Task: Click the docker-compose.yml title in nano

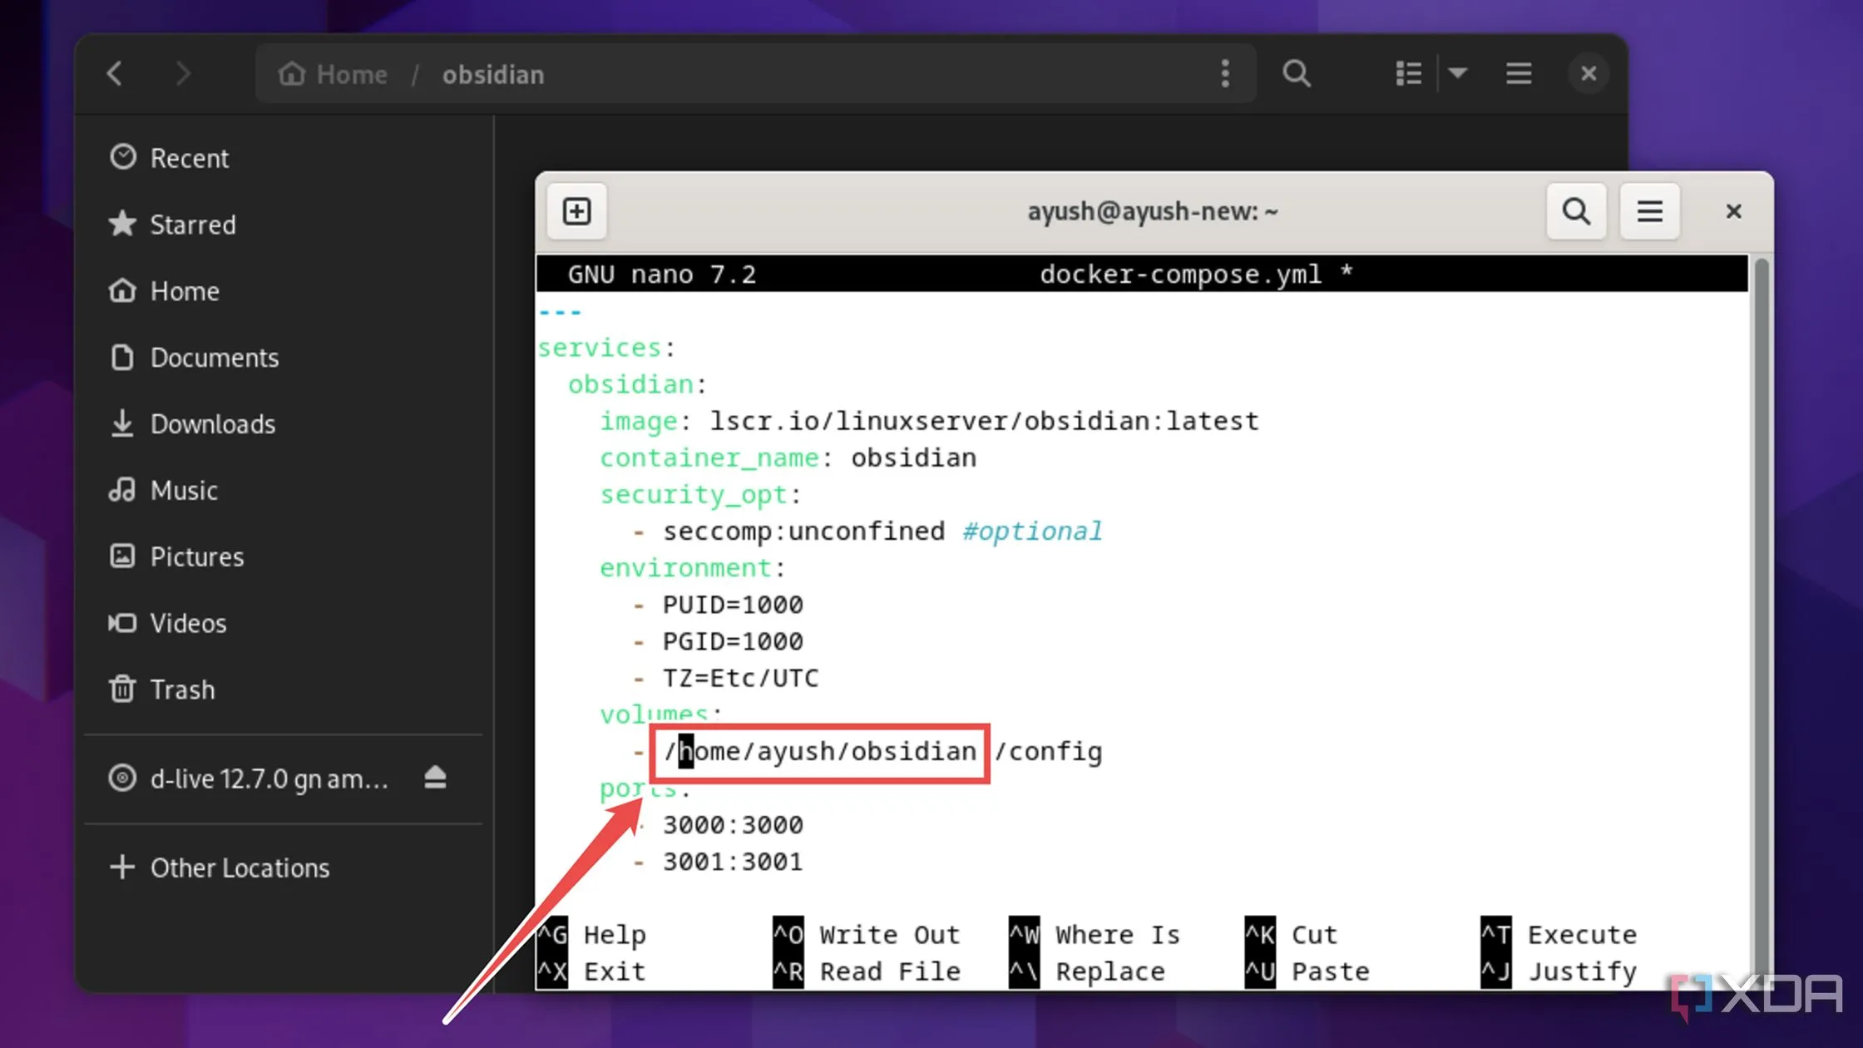Action: (1180, 274)
